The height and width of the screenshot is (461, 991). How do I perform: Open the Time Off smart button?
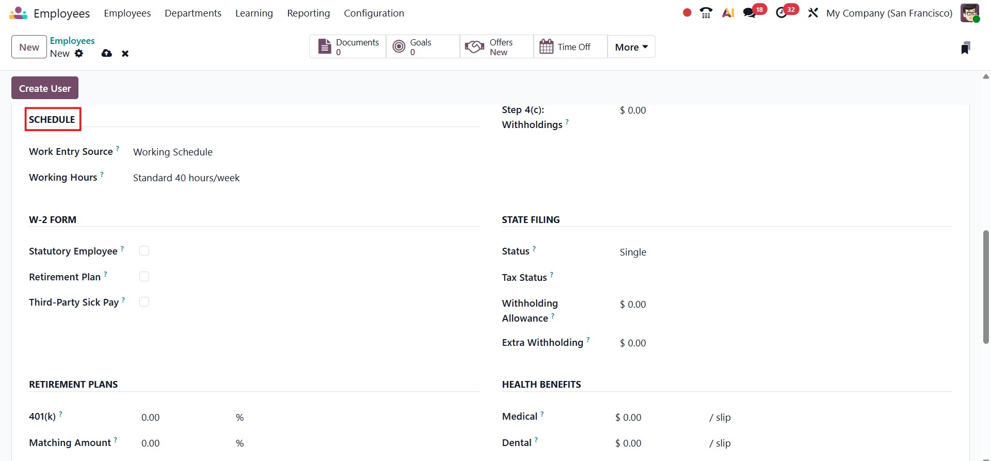[x=570, y=47]
